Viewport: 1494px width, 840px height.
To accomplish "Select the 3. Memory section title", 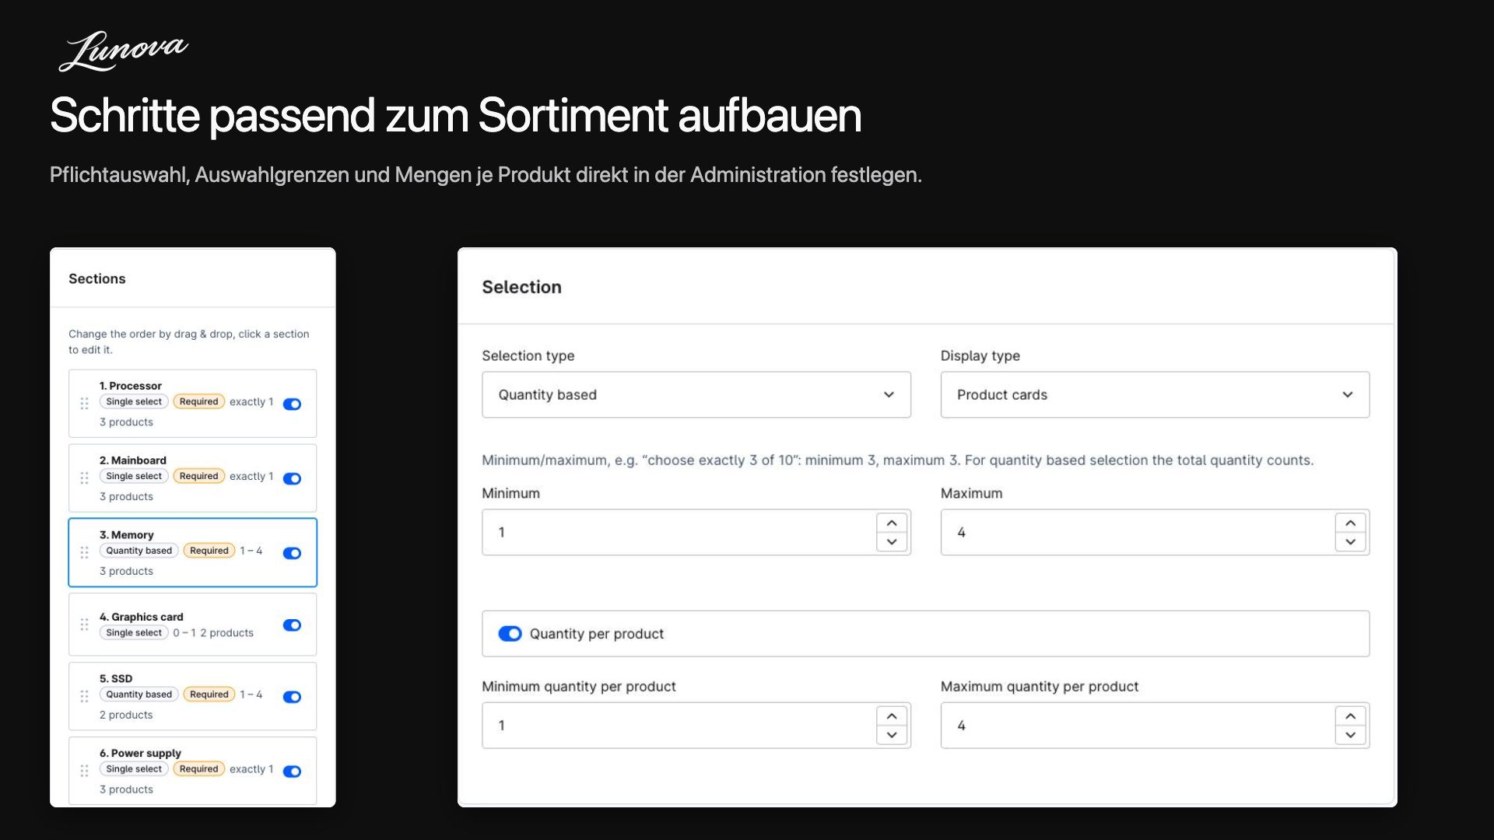I will (126, 535).
